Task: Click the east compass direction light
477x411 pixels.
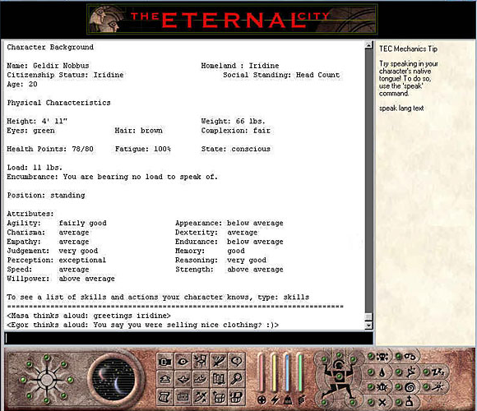Action: 70,380
